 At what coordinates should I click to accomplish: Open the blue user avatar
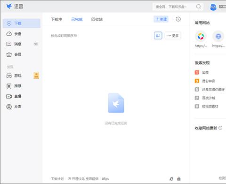point(213,7)
